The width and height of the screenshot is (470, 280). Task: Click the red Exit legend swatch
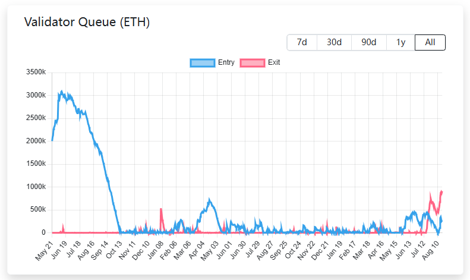(x=253, y=62)
